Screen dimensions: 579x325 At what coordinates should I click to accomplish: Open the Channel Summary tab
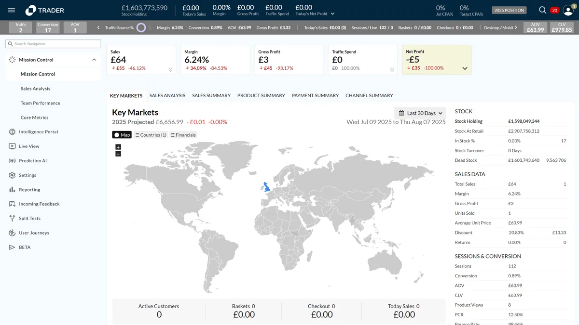pyautogui.click(x=369, y=95)
